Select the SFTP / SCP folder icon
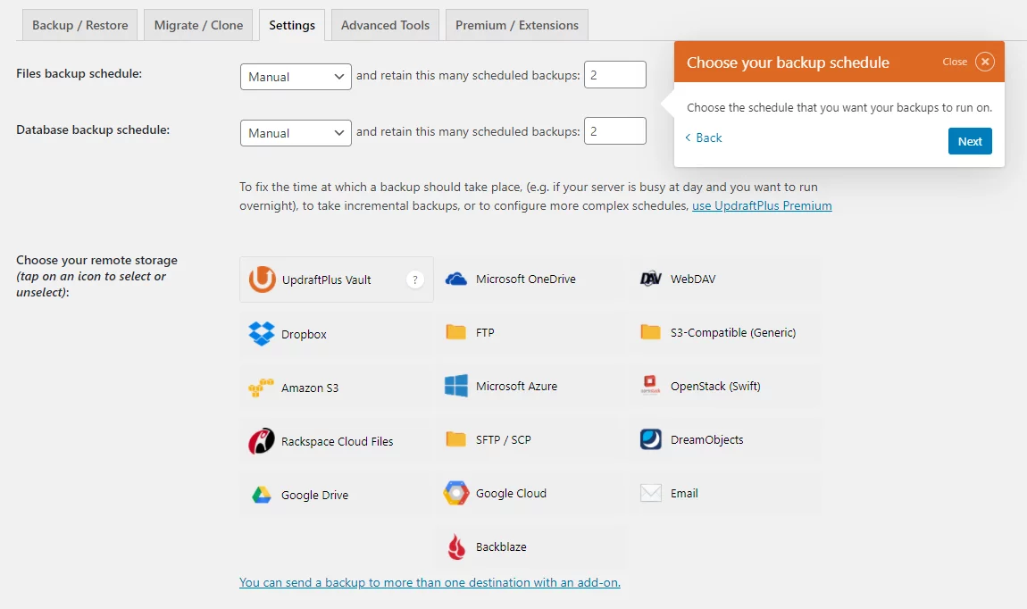The width and height of the screenshot is (1027, 609). point(455,438)
